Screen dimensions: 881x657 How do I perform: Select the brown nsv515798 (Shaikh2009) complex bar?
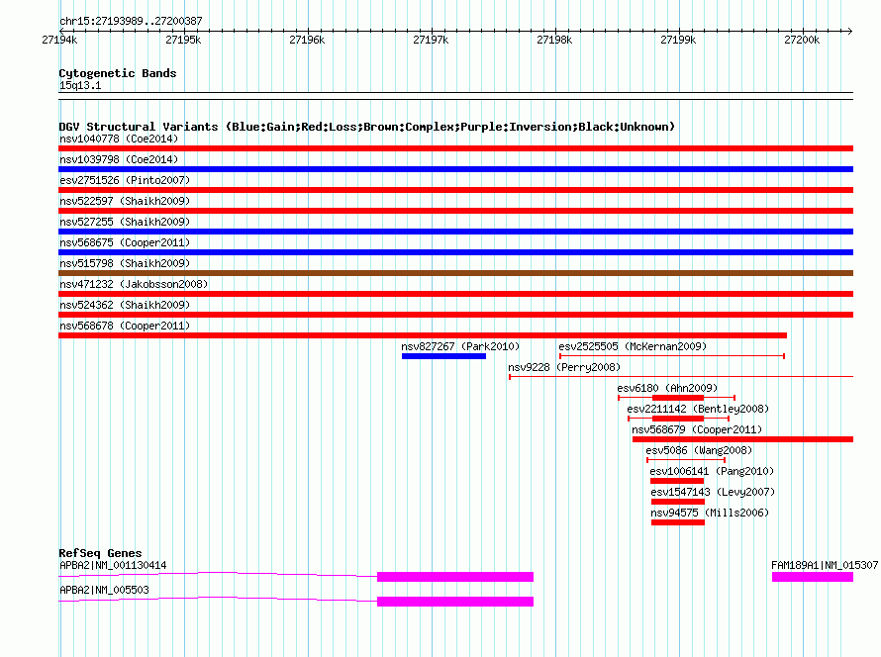455,273
